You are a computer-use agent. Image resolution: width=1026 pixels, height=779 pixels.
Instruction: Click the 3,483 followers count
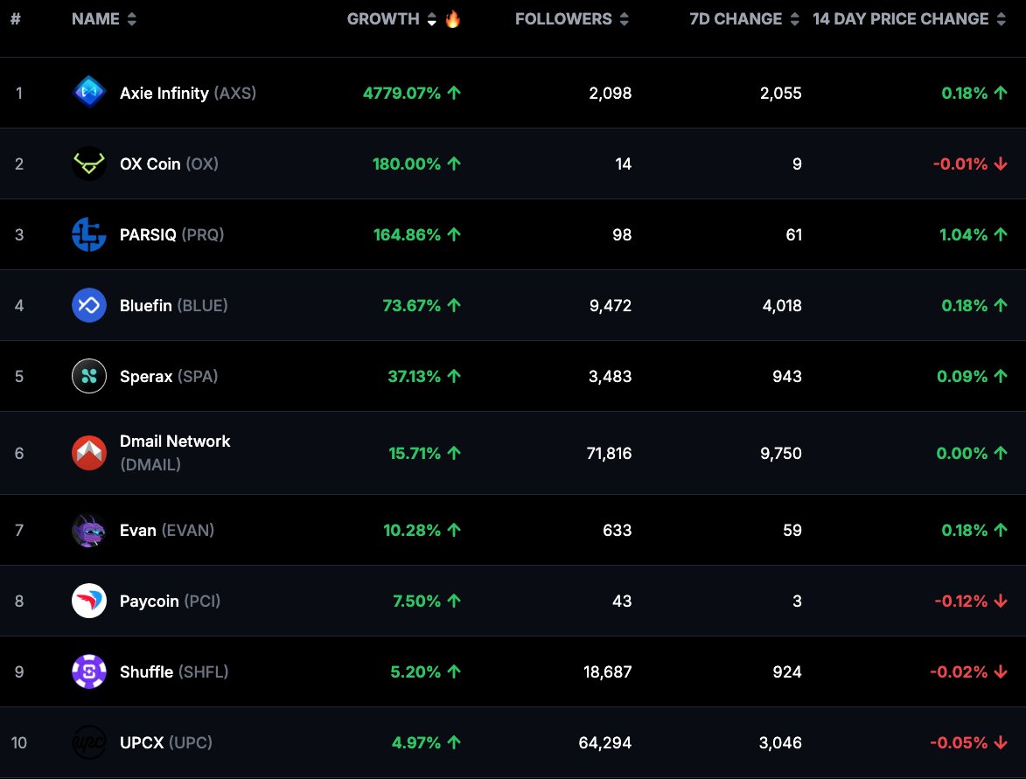(x=610, y=377)
